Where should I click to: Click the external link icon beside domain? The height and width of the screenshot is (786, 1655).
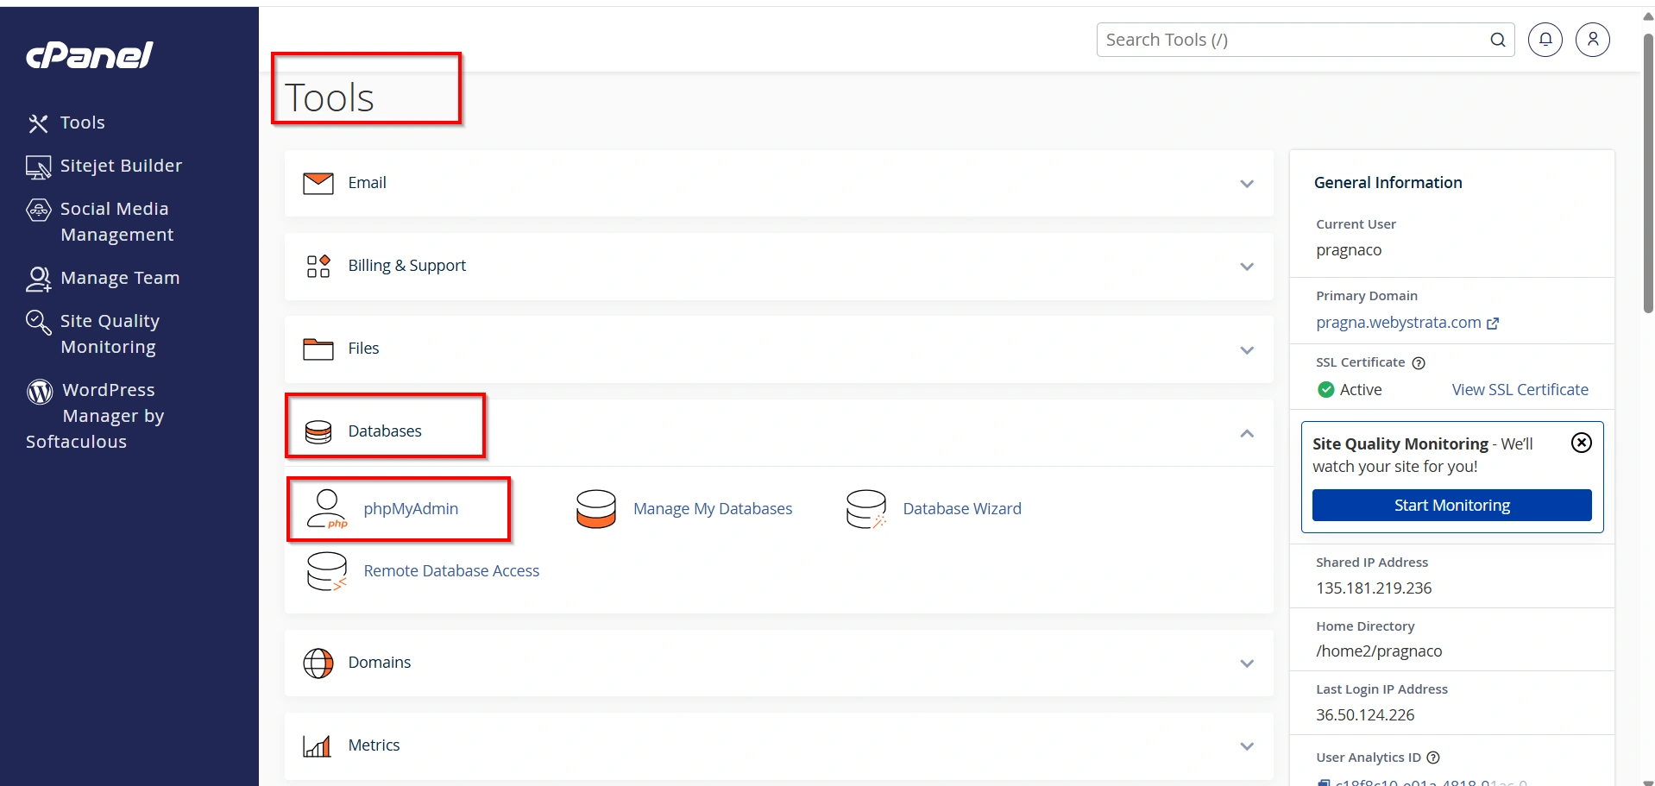(1493, 324)
